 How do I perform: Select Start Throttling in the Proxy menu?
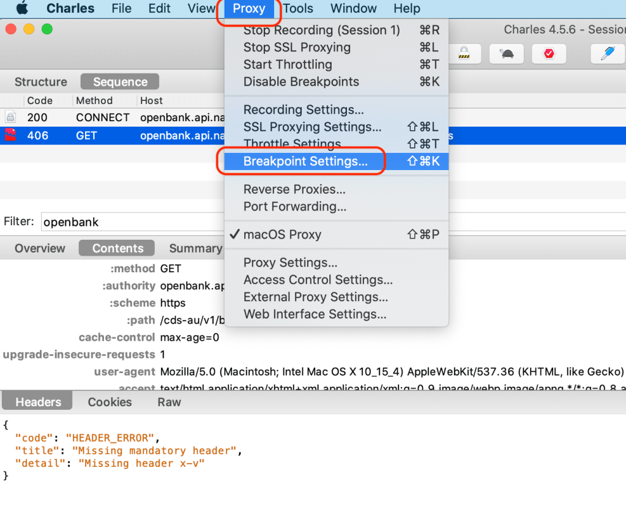tap(288, 64)
